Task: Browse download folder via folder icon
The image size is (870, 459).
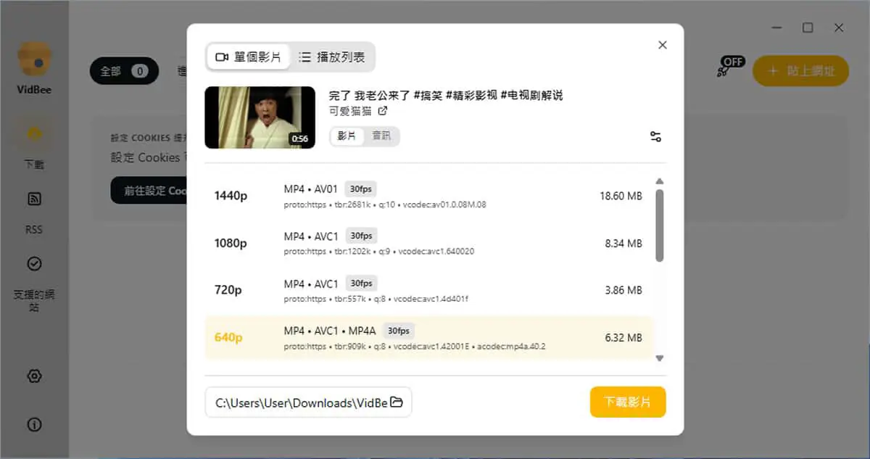Action: point(397,402)
